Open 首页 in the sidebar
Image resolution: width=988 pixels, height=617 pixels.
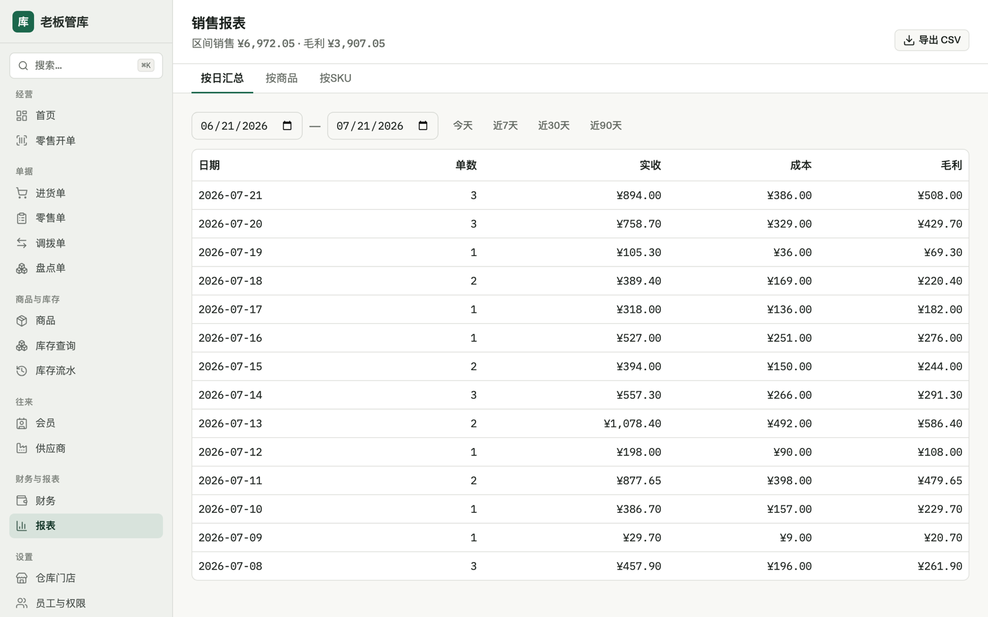[x=86, y=115]
